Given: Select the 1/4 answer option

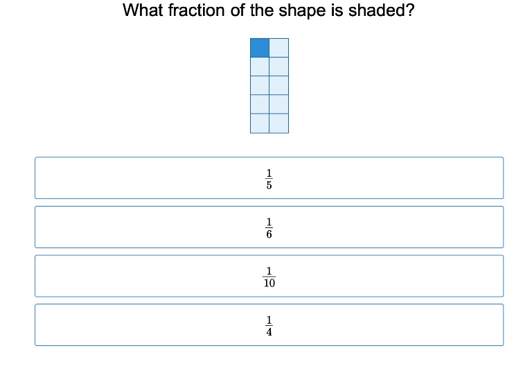Looking at the screenshot, I should (269, 324).
